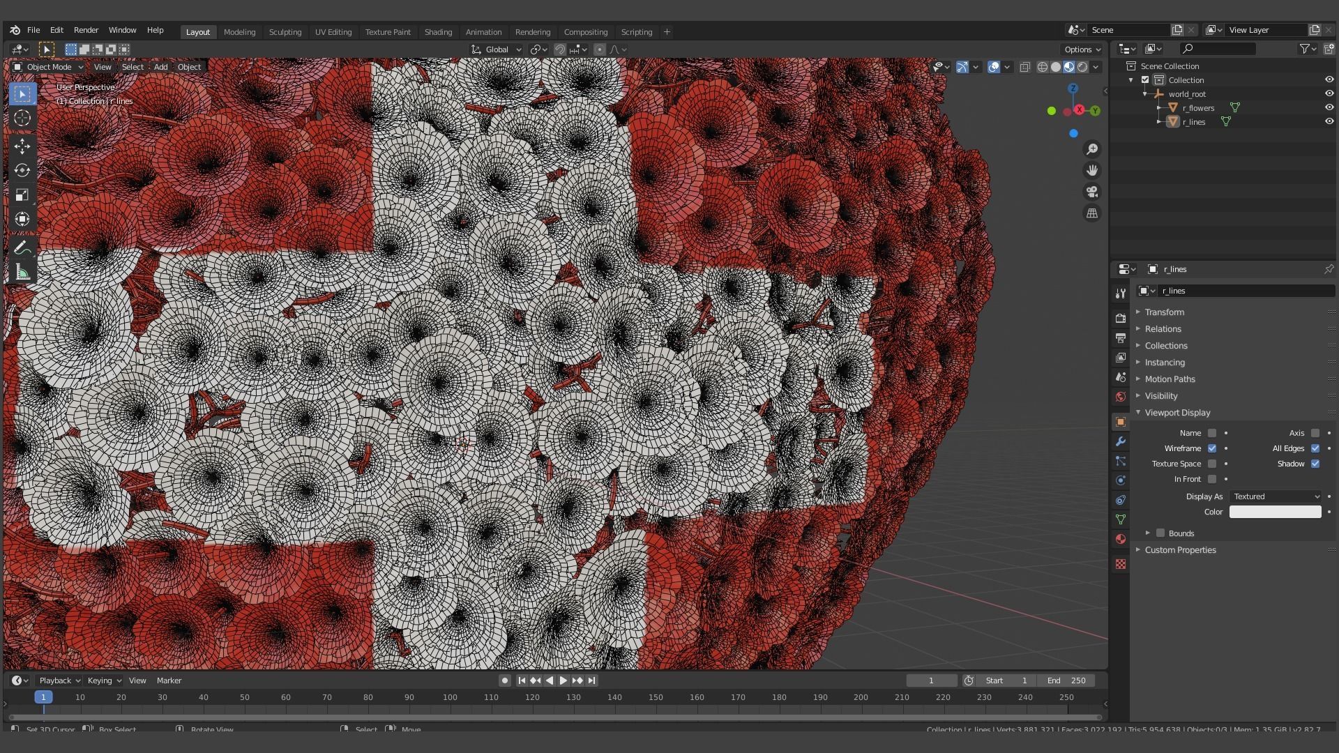Open the Particles properties tab
The image size is (1339, 753).
pos(1121,461)
